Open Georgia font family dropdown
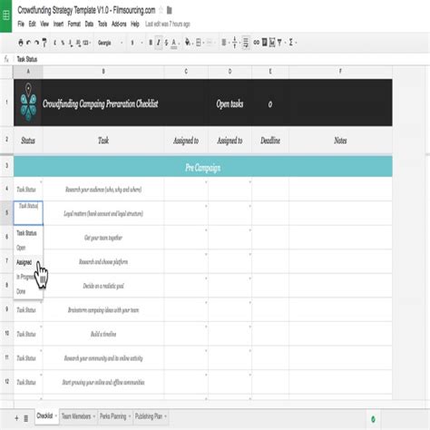 [x=110, y=43]
